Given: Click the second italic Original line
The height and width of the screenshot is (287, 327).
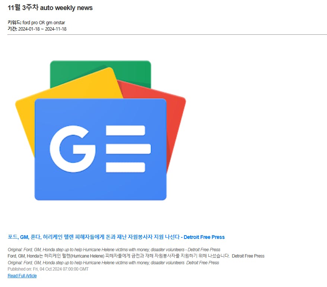Looking at the screenshot, I should (x=113, y=262).
